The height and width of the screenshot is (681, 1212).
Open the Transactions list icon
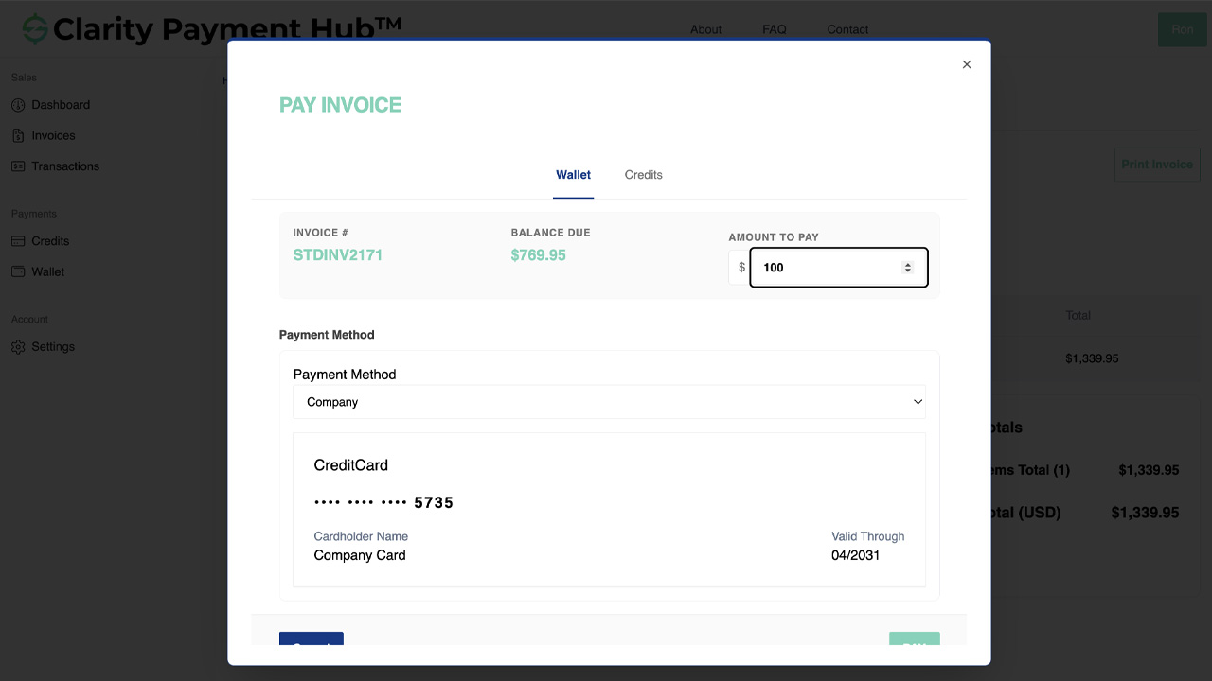click(x=19, y=166)
